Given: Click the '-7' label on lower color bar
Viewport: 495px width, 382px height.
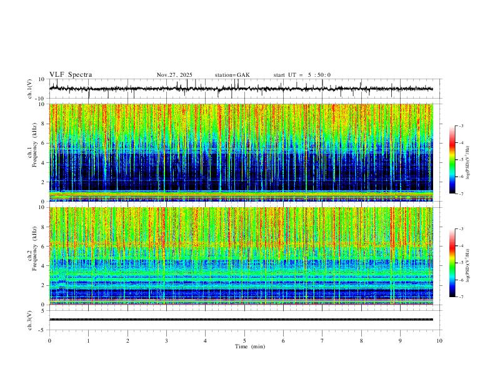Looking at the screenshot, I should [x=461, y=297].
